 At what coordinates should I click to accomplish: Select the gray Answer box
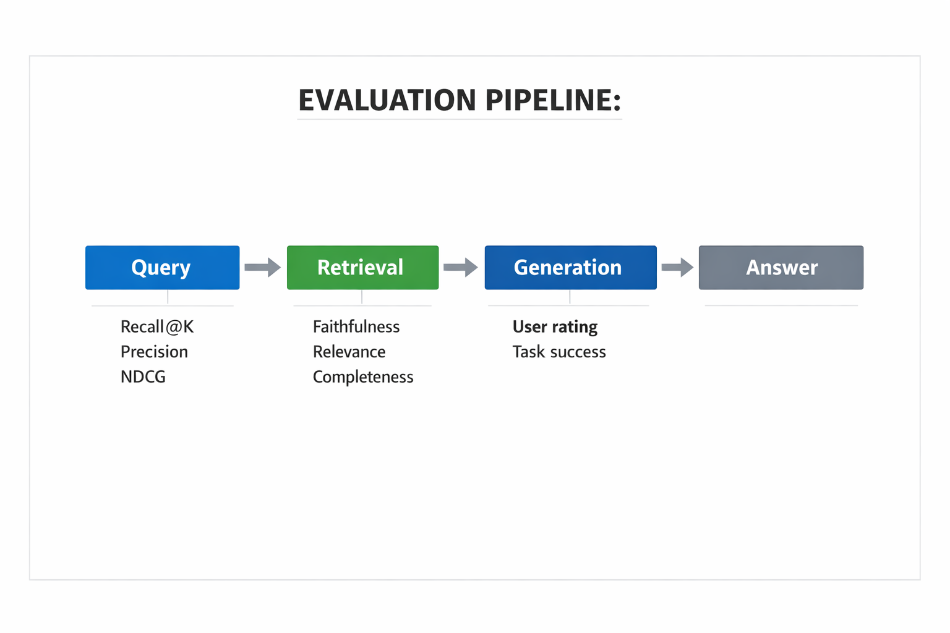point(781,268)
